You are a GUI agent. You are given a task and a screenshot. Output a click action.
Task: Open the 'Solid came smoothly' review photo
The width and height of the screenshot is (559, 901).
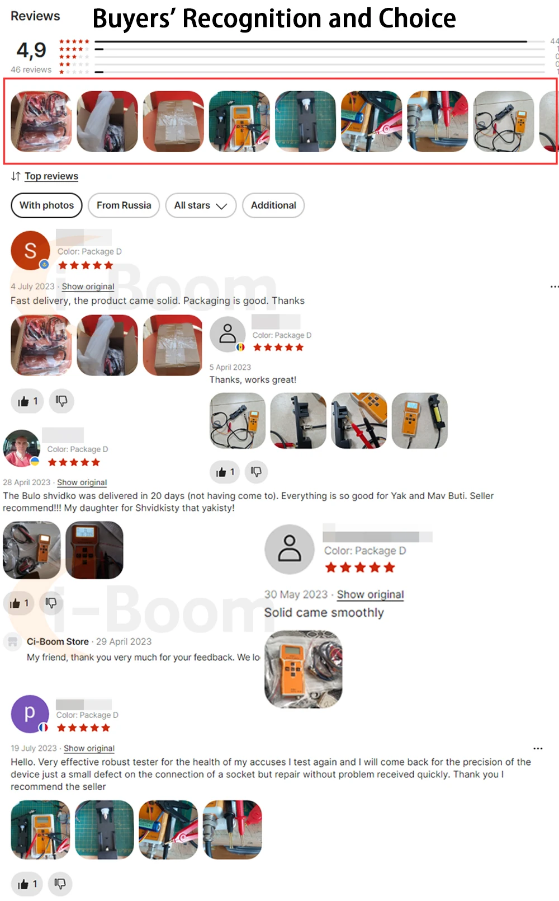(304, 669)
